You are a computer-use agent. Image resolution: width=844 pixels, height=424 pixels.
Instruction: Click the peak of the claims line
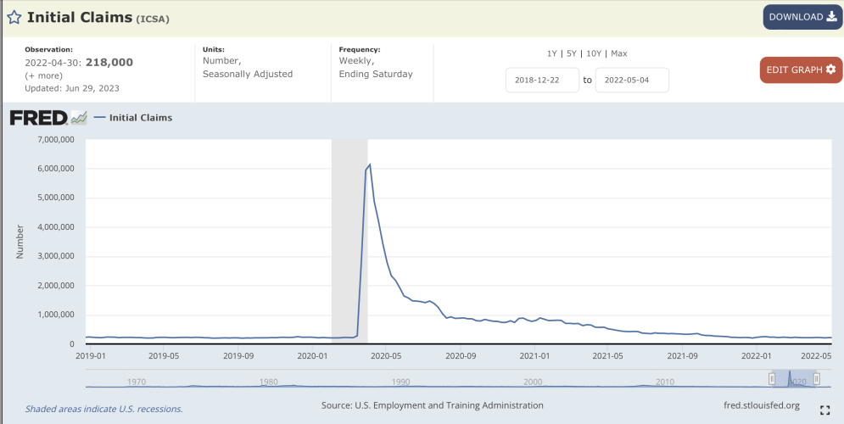[370, 165]
